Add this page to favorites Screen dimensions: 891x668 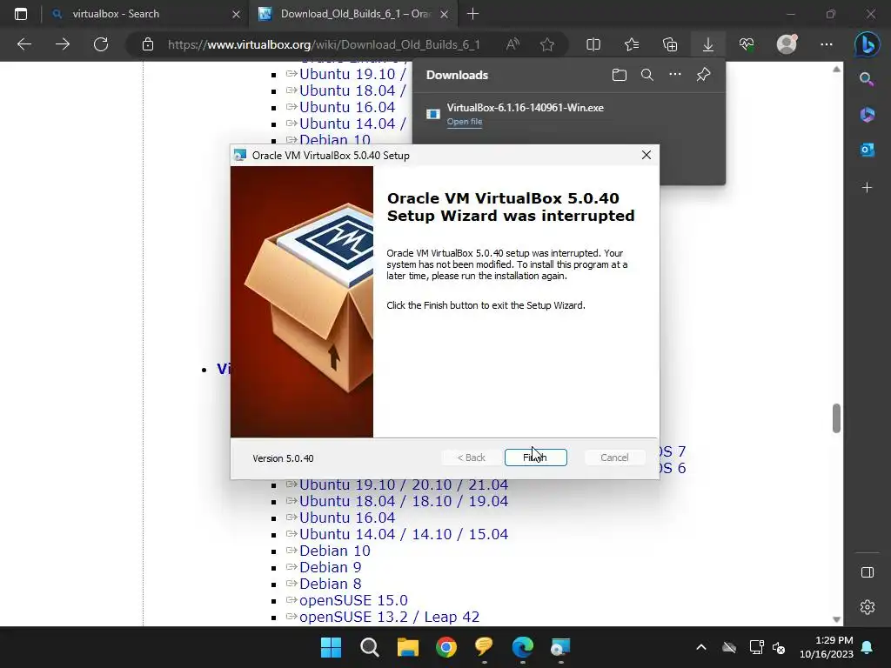pyautogui.click(x=547, y=44)
